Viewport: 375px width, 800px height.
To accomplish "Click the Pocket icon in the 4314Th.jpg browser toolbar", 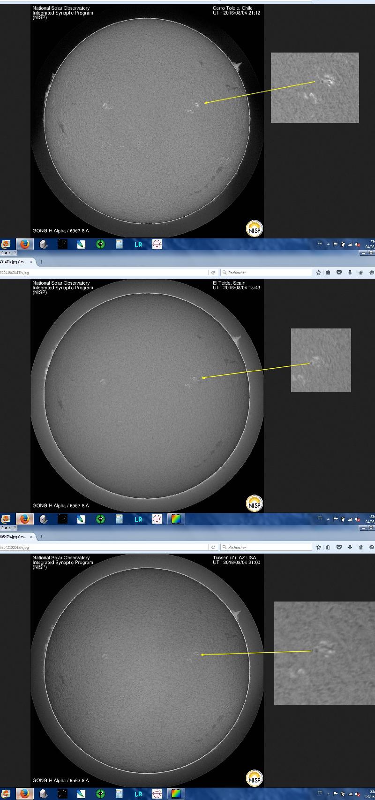I will click(339, 272).
